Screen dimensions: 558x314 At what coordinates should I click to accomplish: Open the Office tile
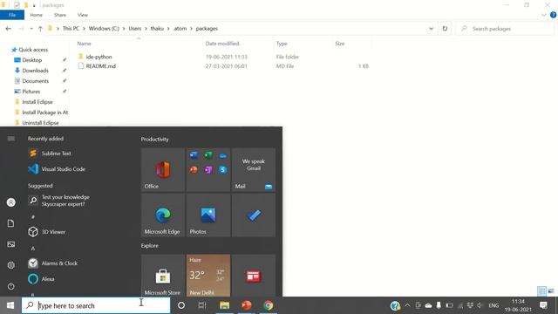(x=163, y=170)
